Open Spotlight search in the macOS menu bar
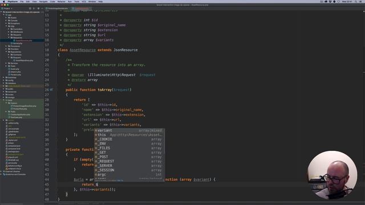365x205 pixels. point(355,1)
